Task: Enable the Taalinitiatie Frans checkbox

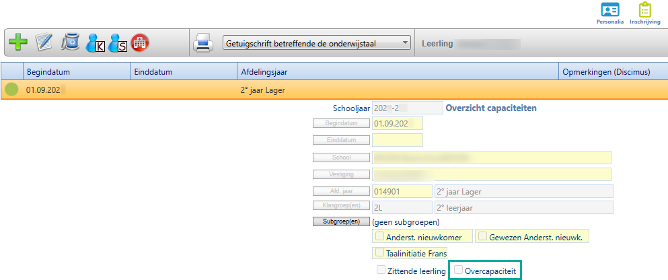Action: [380, 254]
